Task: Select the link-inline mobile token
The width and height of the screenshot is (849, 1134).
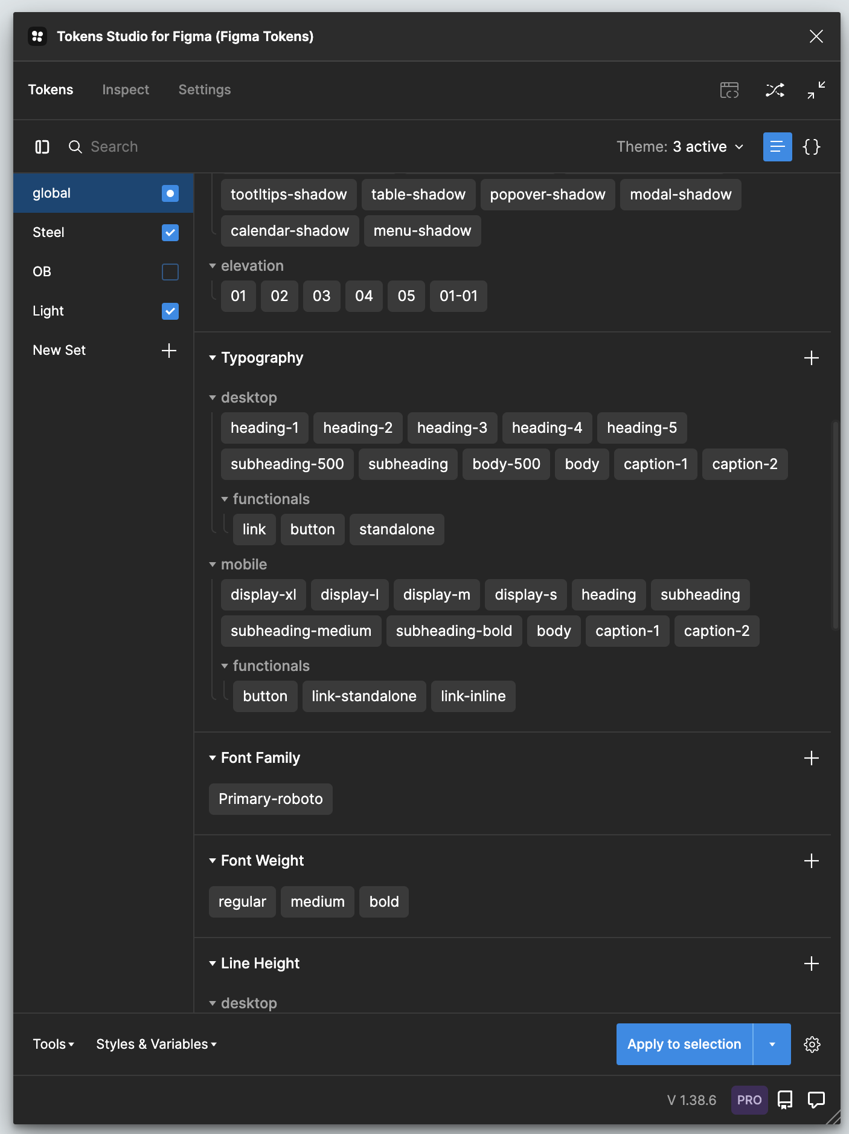Action: 473,696
